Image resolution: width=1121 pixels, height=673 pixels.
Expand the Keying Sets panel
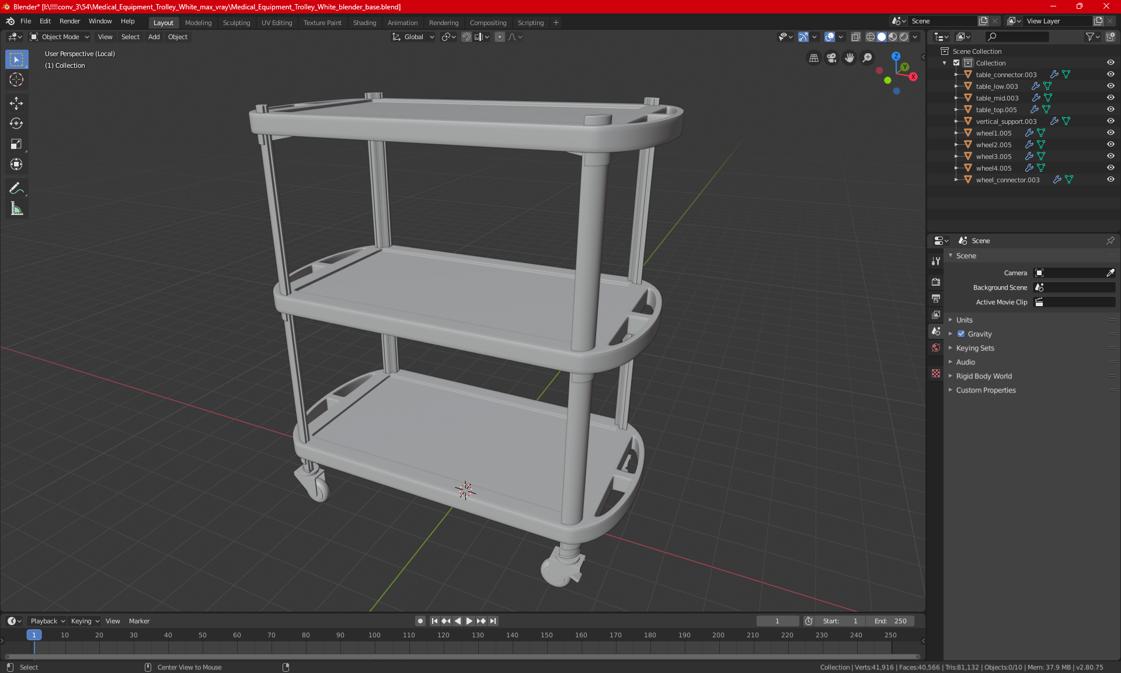pyautogui.click(x=974, y=348)
